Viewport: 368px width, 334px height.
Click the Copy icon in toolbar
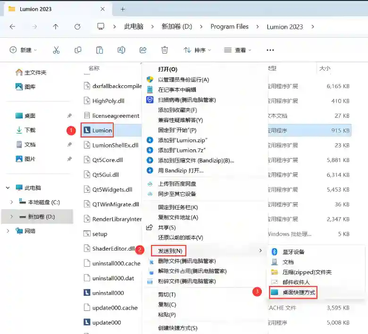[x=78, y=50]
